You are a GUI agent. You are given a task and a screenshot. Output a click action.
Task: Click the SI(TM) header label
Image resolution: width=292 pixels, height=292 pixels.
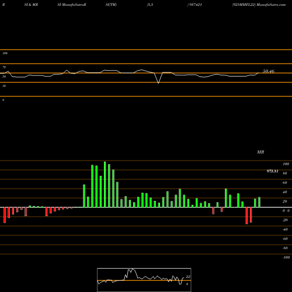pos(111,5)
